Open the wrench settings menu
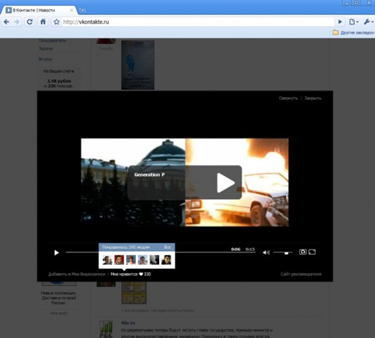Viewport: 375px width, 338px height. tap(368, 22)
